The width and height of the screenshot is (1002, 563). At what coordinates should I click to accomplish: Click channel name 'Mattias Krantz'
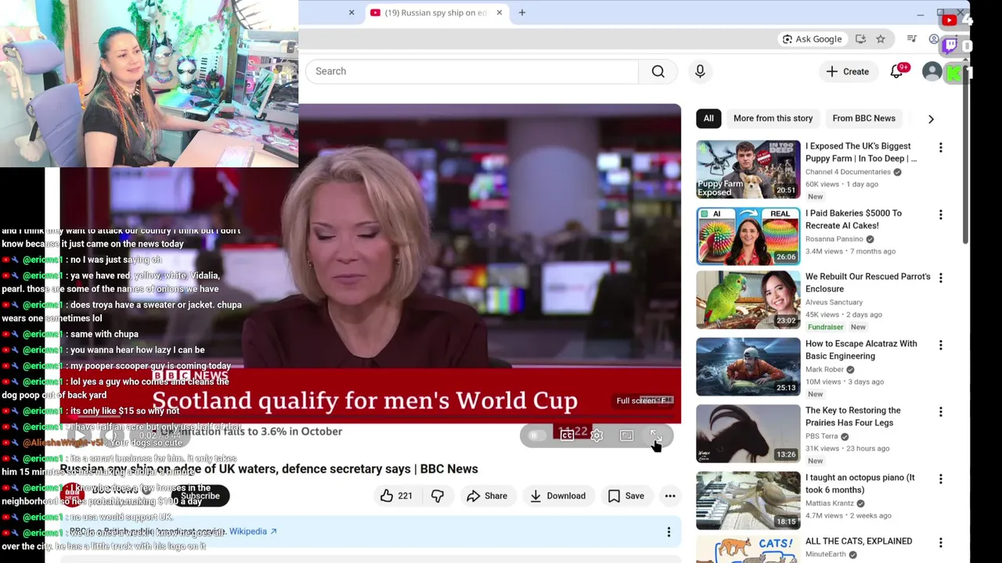830,504
